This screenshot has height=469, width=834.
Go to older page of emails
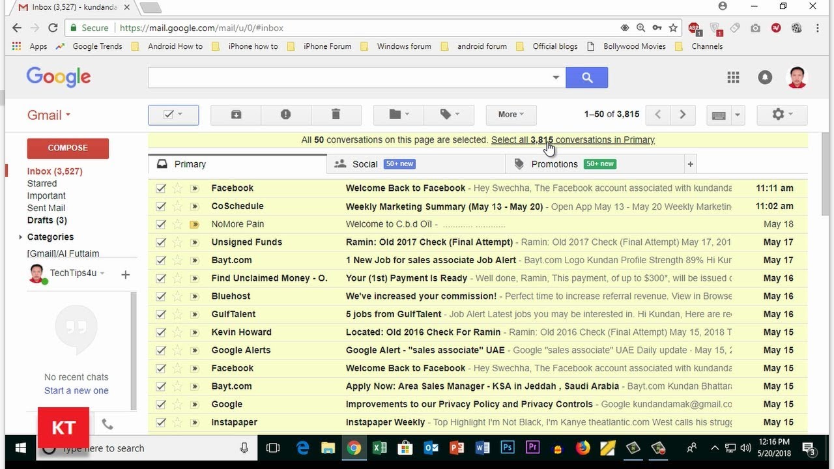(x=682, y=115)
